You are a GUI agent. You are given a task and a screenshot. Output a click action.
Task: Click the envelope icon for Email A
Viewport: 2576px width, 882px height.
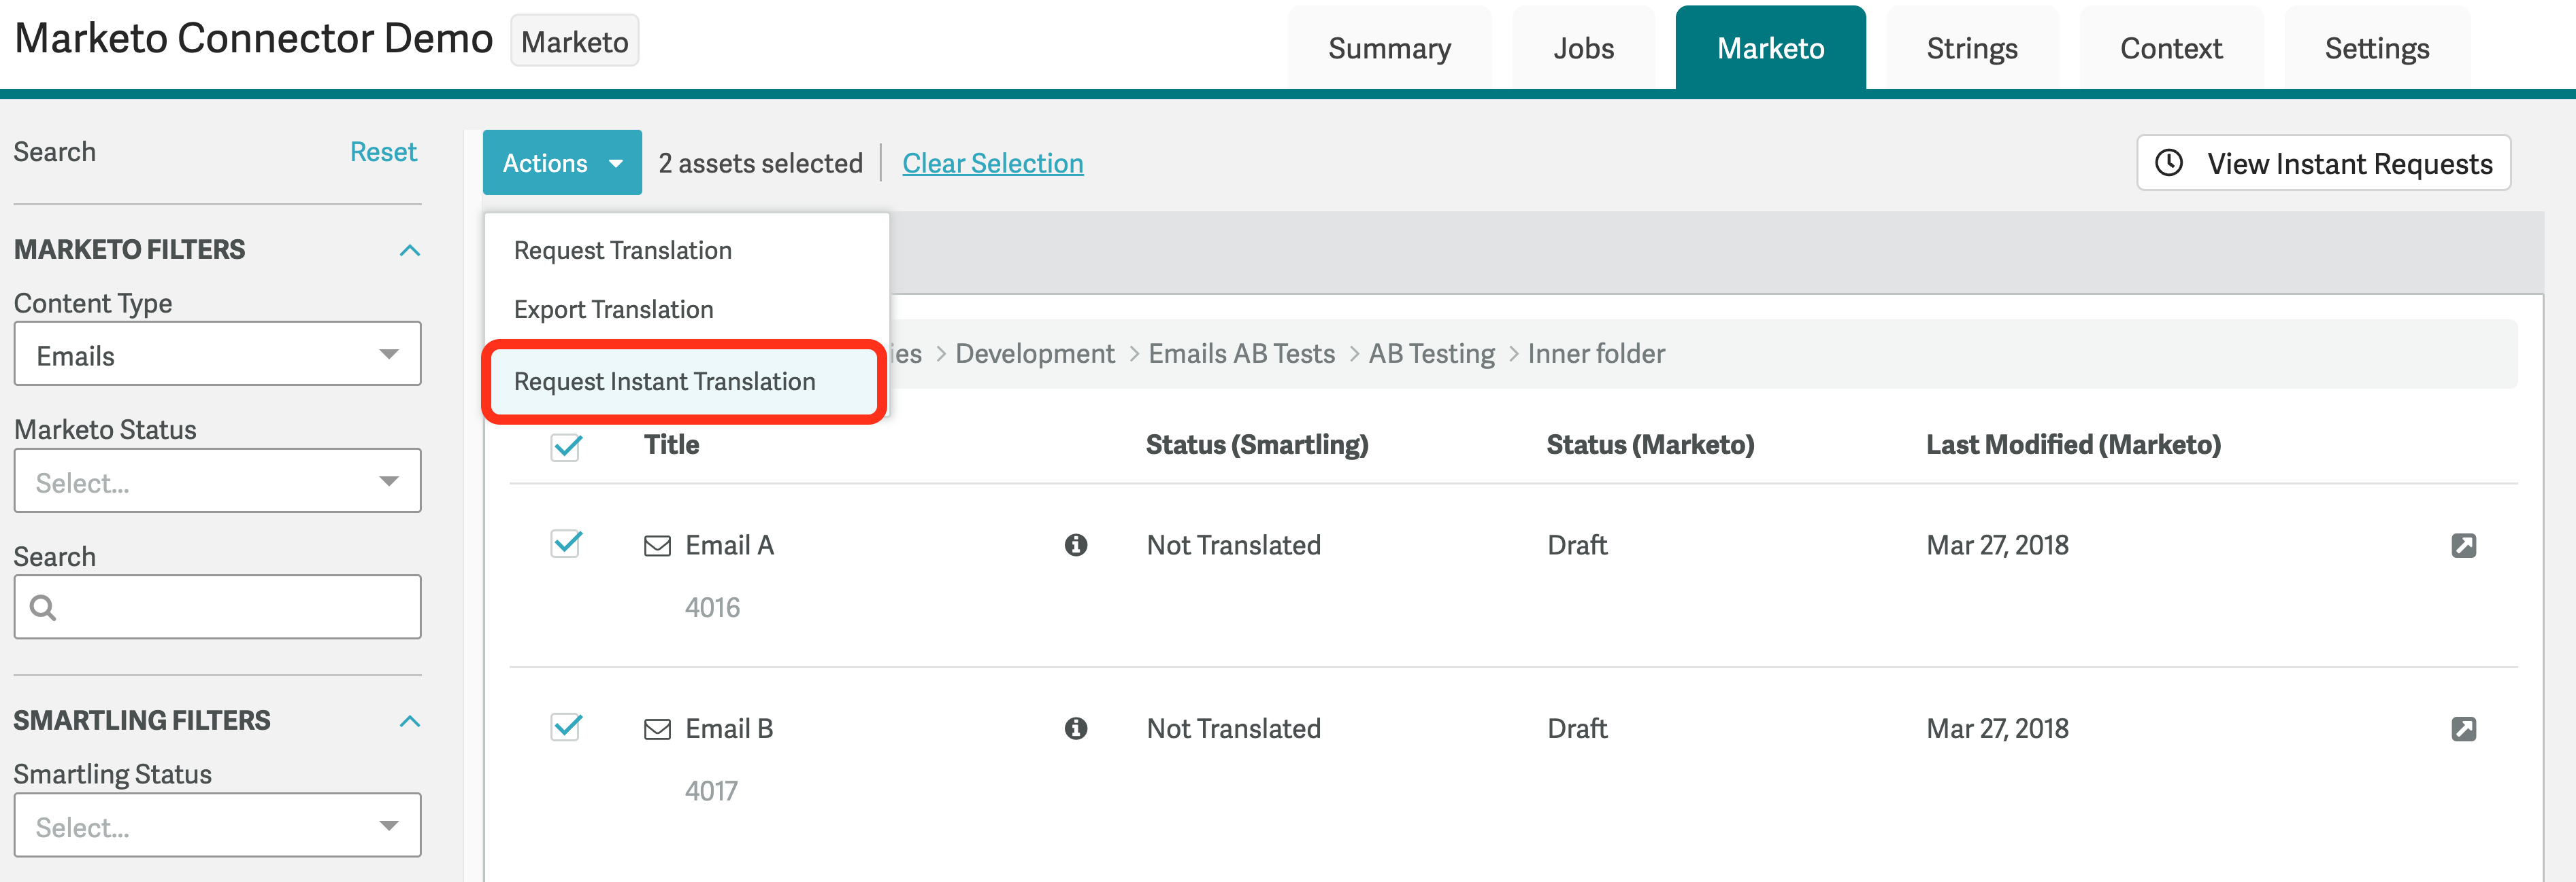tap(657, 546)
